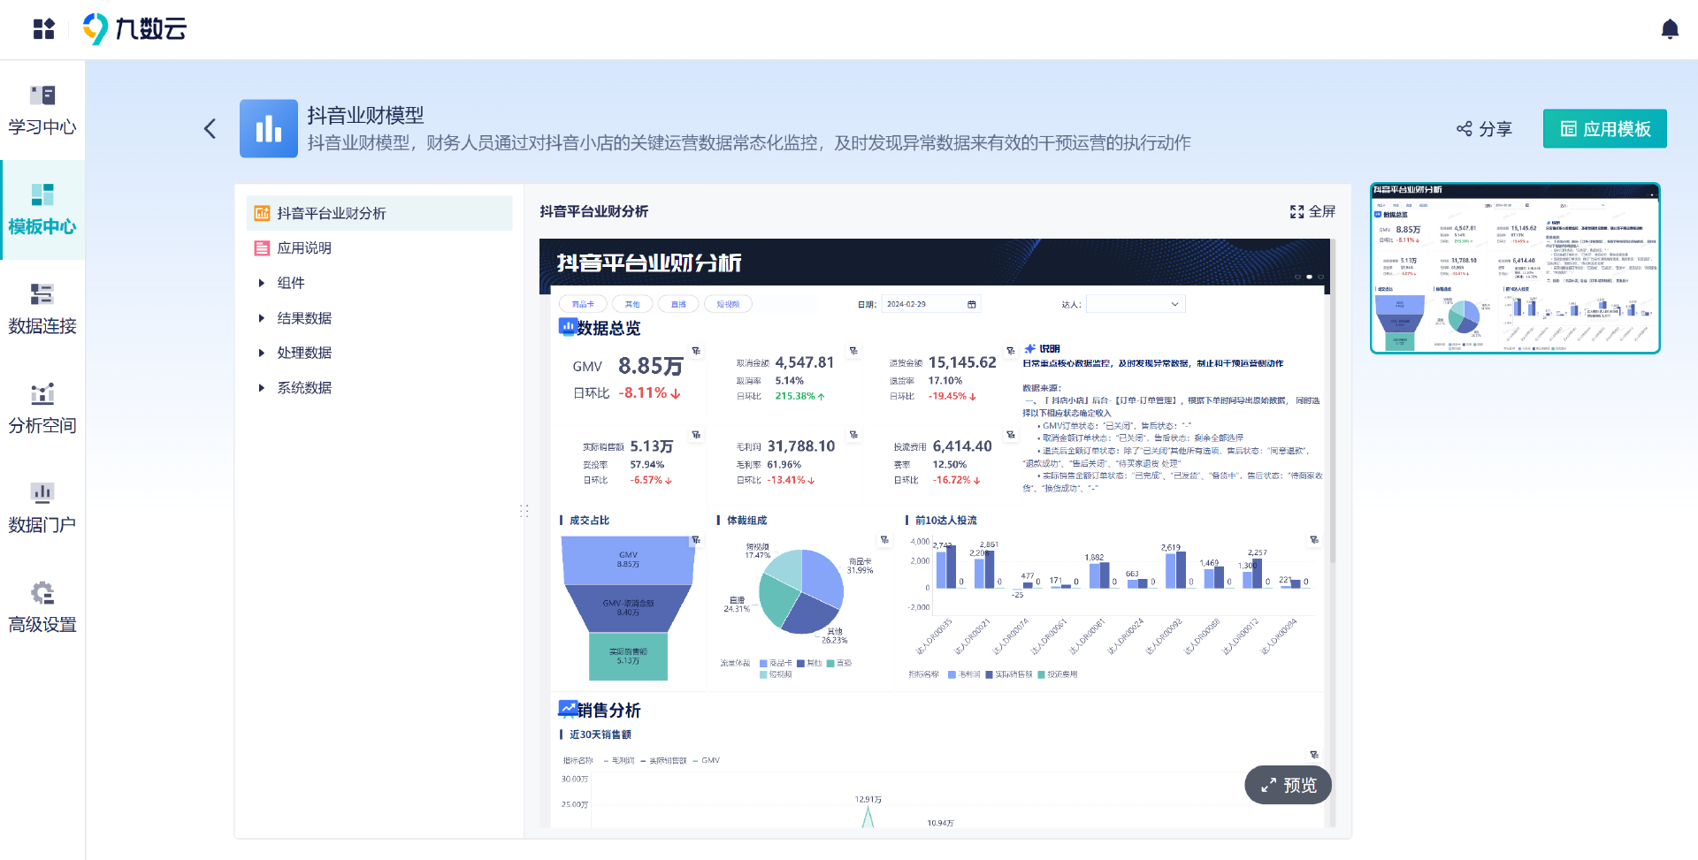Screen dimensions: 1698x860
Task: Click 分享 to share the template
Action: [1484, 128]
